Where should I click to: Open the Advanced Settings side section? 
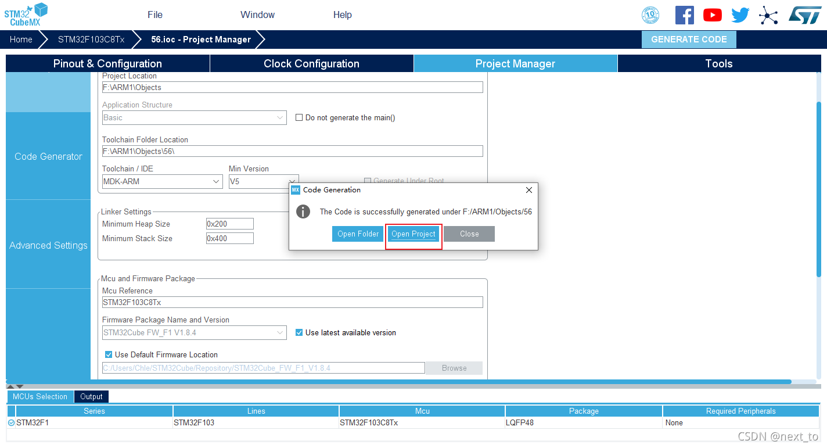[48, 245]
